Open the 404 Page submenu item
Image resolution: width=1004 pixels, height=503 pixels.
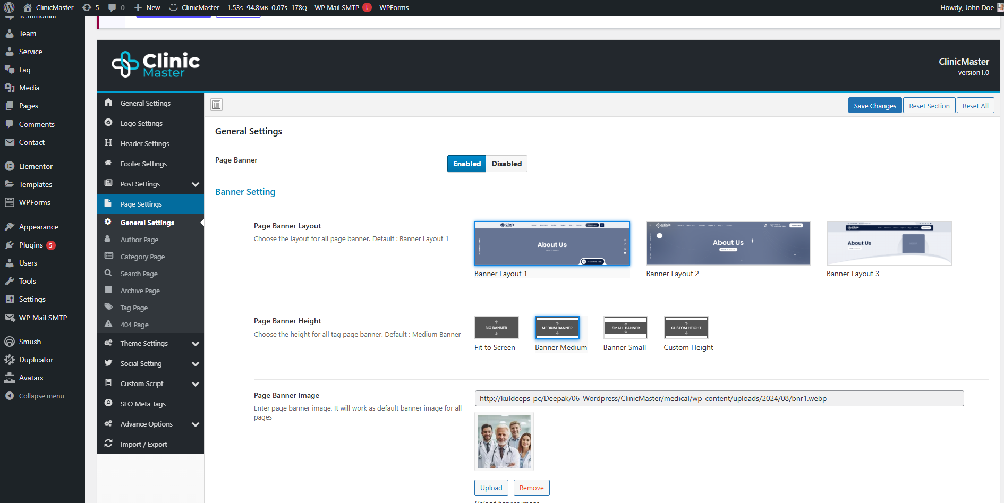134,325
